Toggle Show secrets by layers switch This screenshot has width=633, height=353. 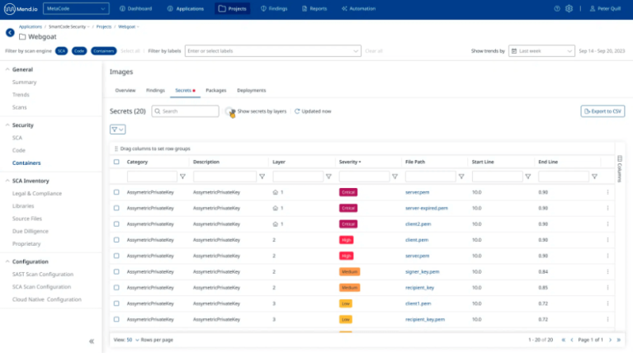pyautogui.click(x=230, y=111)
